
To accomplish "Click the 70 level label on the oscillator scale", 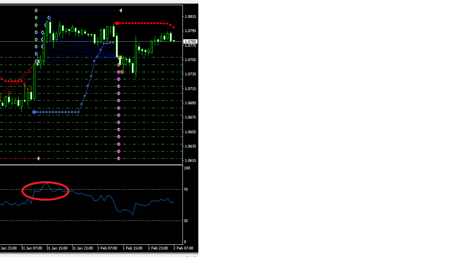I will click(186, 190).
